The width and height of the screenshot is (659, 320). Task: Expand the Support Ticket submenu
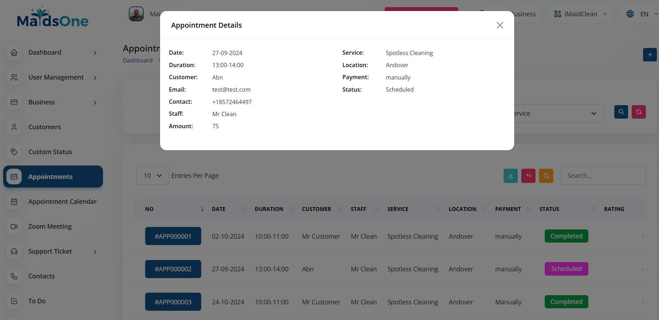click(53, 251)
